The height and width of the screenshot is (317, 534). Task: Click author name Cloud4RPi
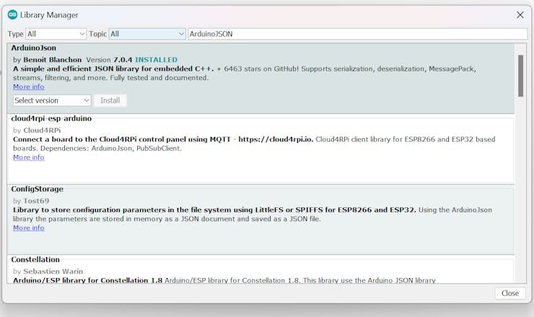pos(42,130)
